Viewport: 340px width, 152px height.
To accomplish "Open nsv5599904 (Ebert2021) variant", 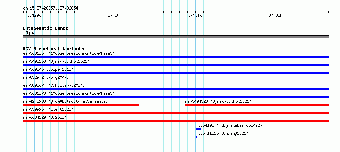I will click(48, 109).
